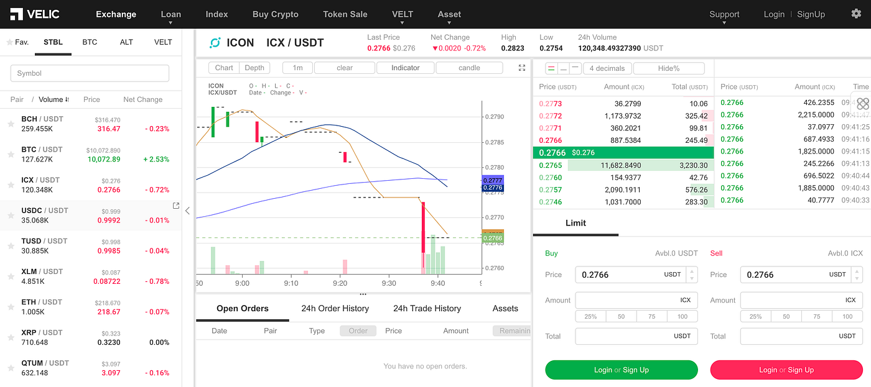Click the Symbol search field
Viewport: 871px width, 387px height.
pos(90,73)
